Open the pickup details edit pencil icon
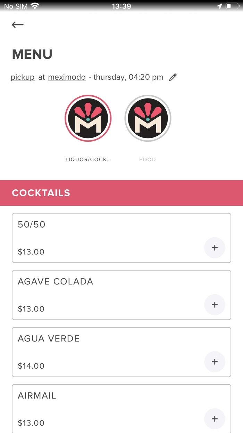Screen dimensions: 243x433 tap(173, 77)
